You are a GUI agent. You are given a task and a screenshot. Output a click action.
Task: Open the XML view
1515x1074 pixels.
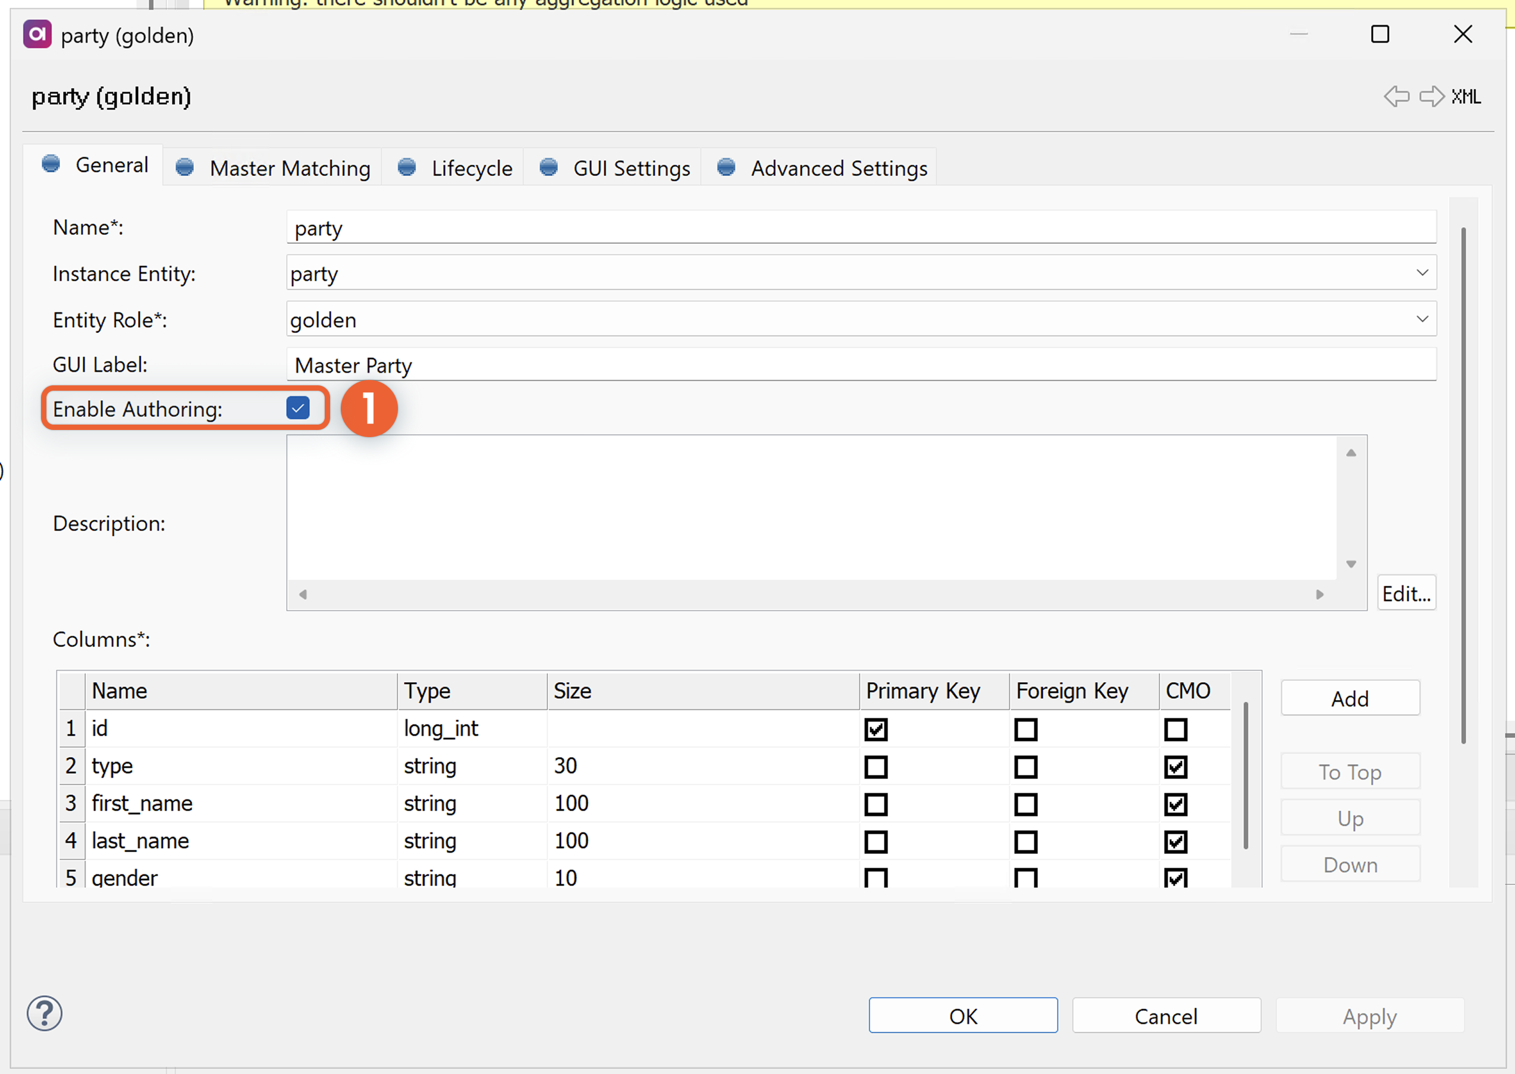click(1467, 96)
